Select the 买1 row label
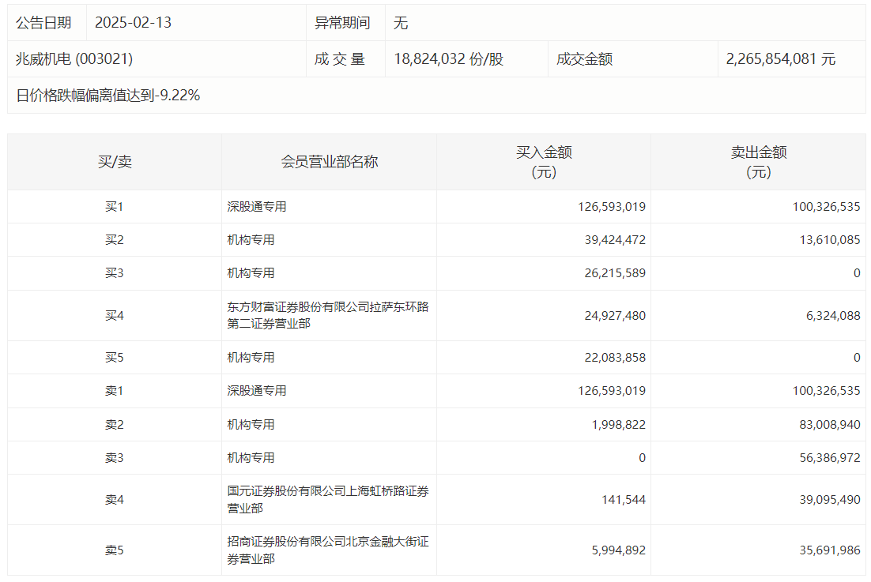The width and height of the screenshot is (871, 582). coord(115,207)
